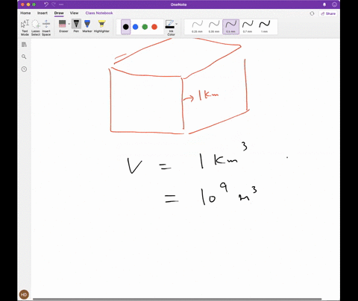
Task: Open the search magnifier in sidebar
Action: (x=24, y=57)
